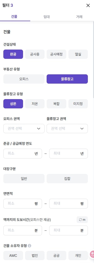
Task: Click the 도보시간 최소 분 field
Action: 23,230
